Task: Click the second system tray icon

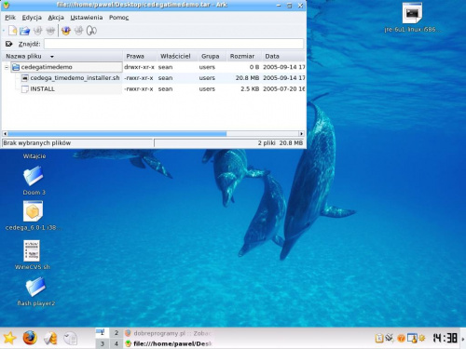Action: (390, 338)
